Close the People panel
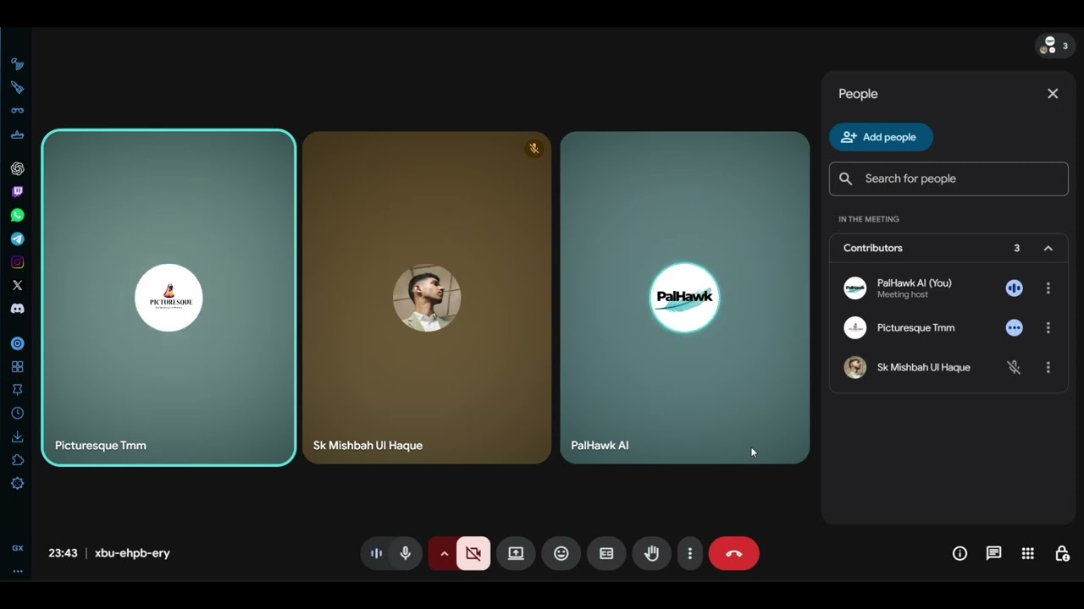This screenshot has width=1084, height=609. tap(1053, 94)
